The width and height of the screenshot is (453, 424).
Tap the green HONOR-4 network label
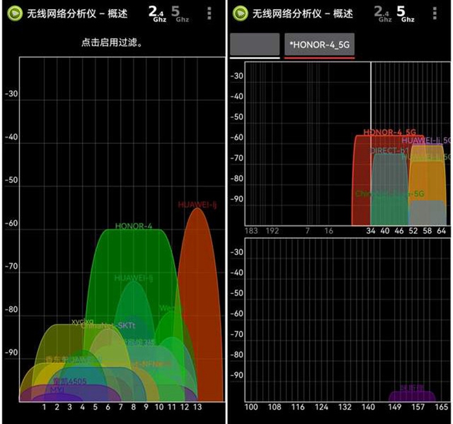click(x=133, y=226)
